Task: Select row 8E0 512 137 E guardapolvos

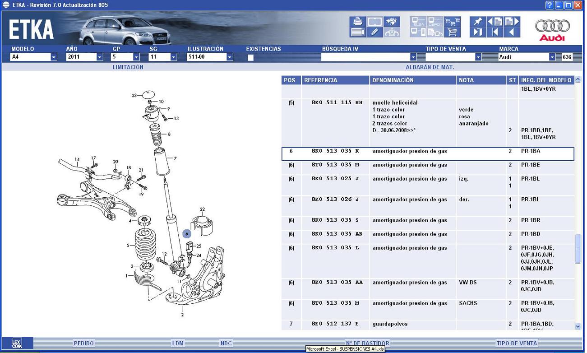Action: click(428, 325)
